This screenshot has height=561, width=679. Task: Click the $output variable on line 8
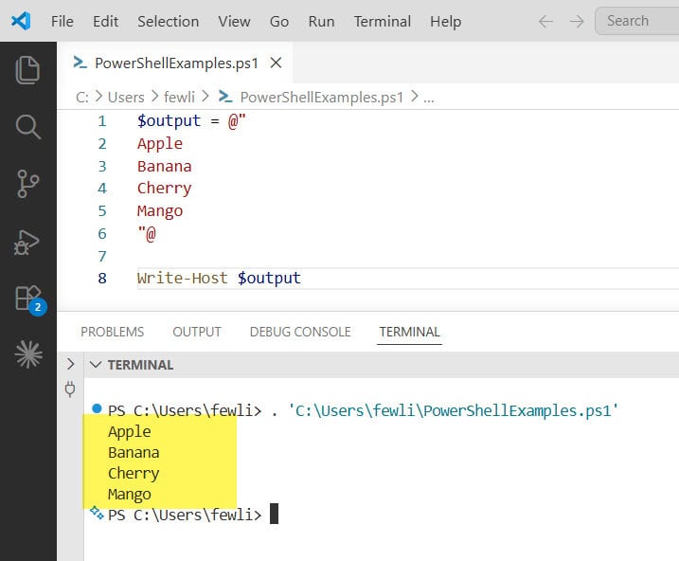pyautogui.click(x=269, y=278)
